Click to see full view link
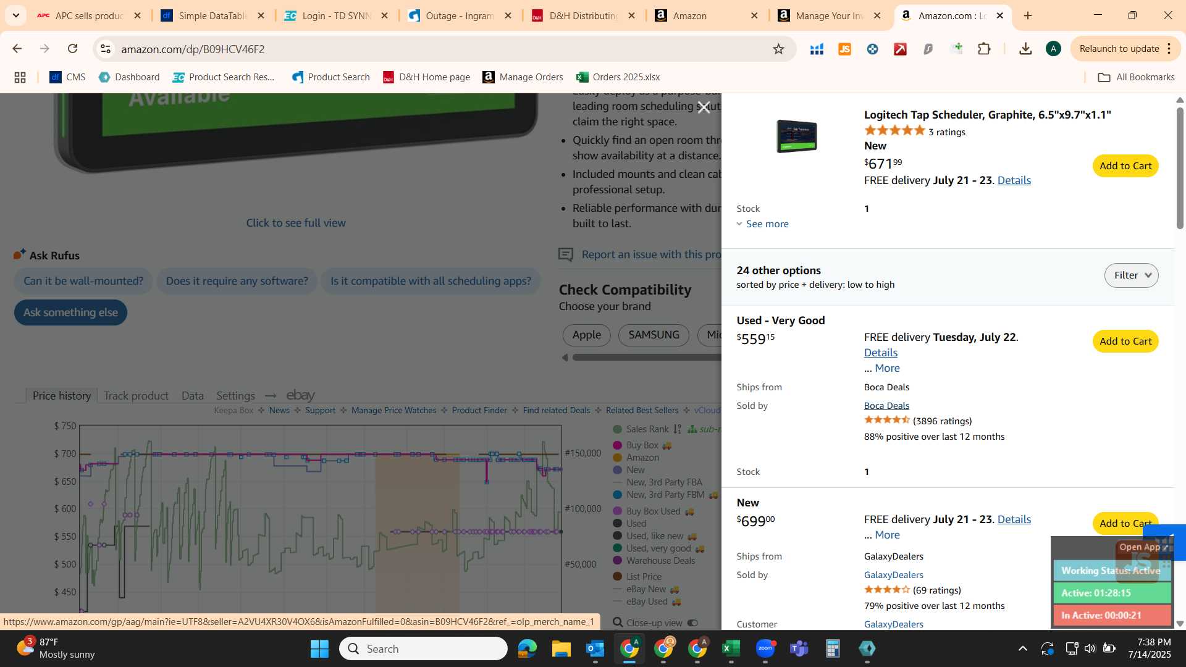The height and width of the screenshot is (667, 1186). (296, 223)
